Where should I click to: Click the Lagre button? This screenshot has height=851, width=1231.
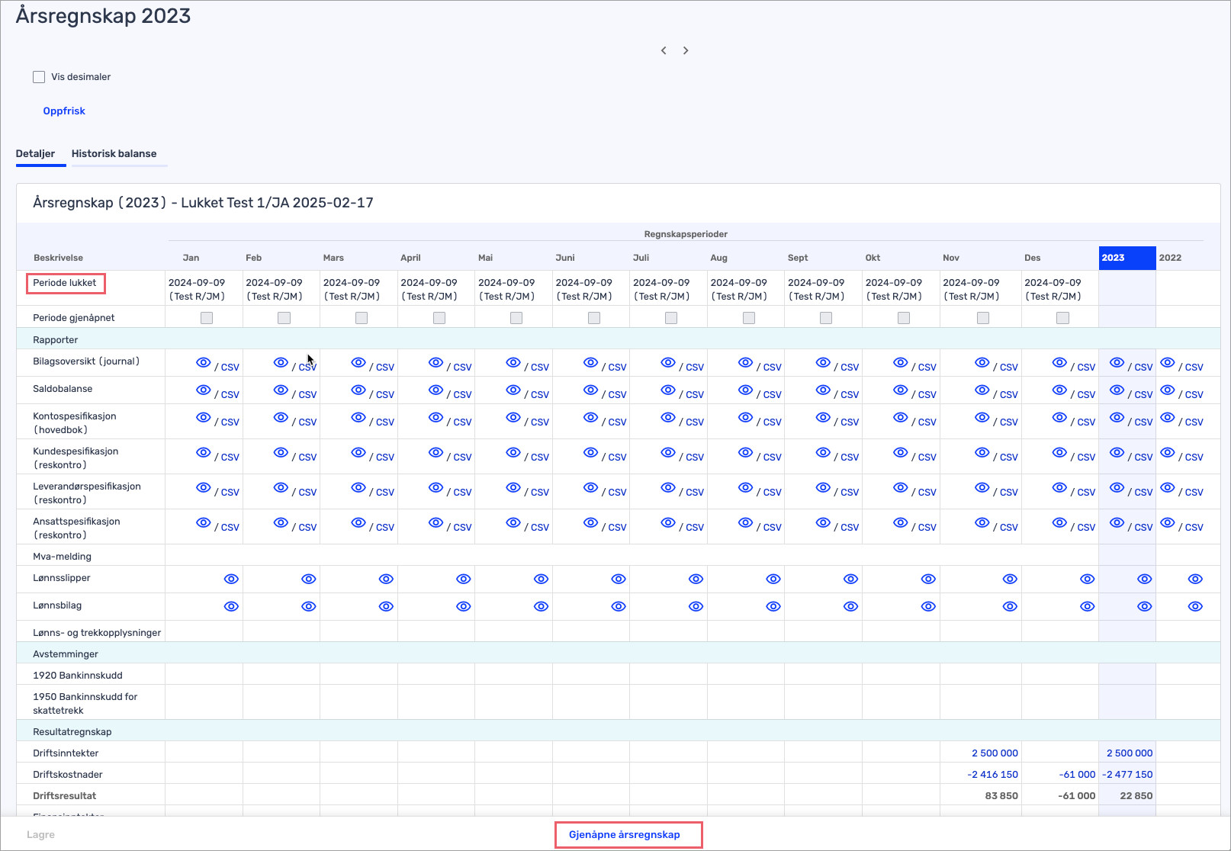click(40, 835)
